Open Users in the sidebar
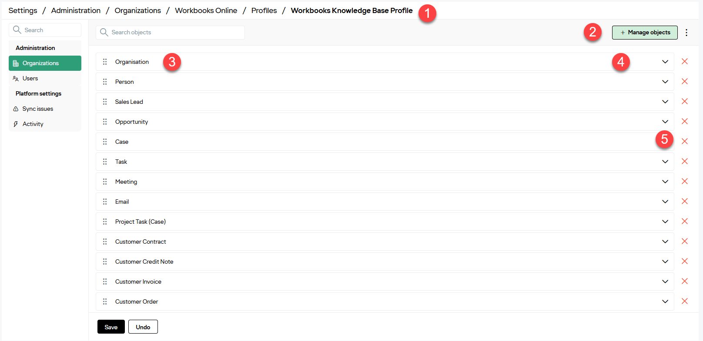 (x=45, y=78)
